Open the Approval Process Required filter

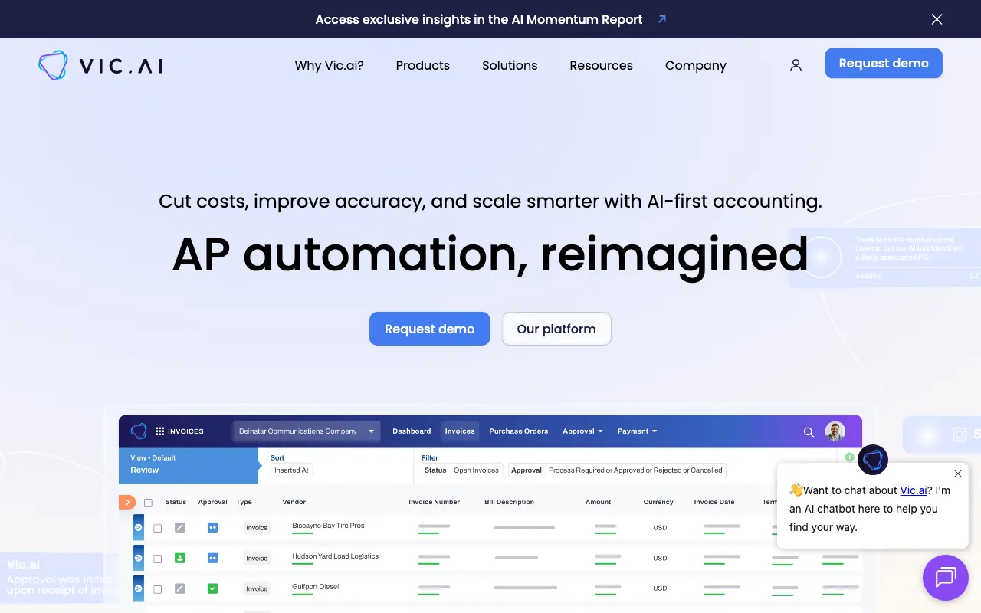(617, 470)
